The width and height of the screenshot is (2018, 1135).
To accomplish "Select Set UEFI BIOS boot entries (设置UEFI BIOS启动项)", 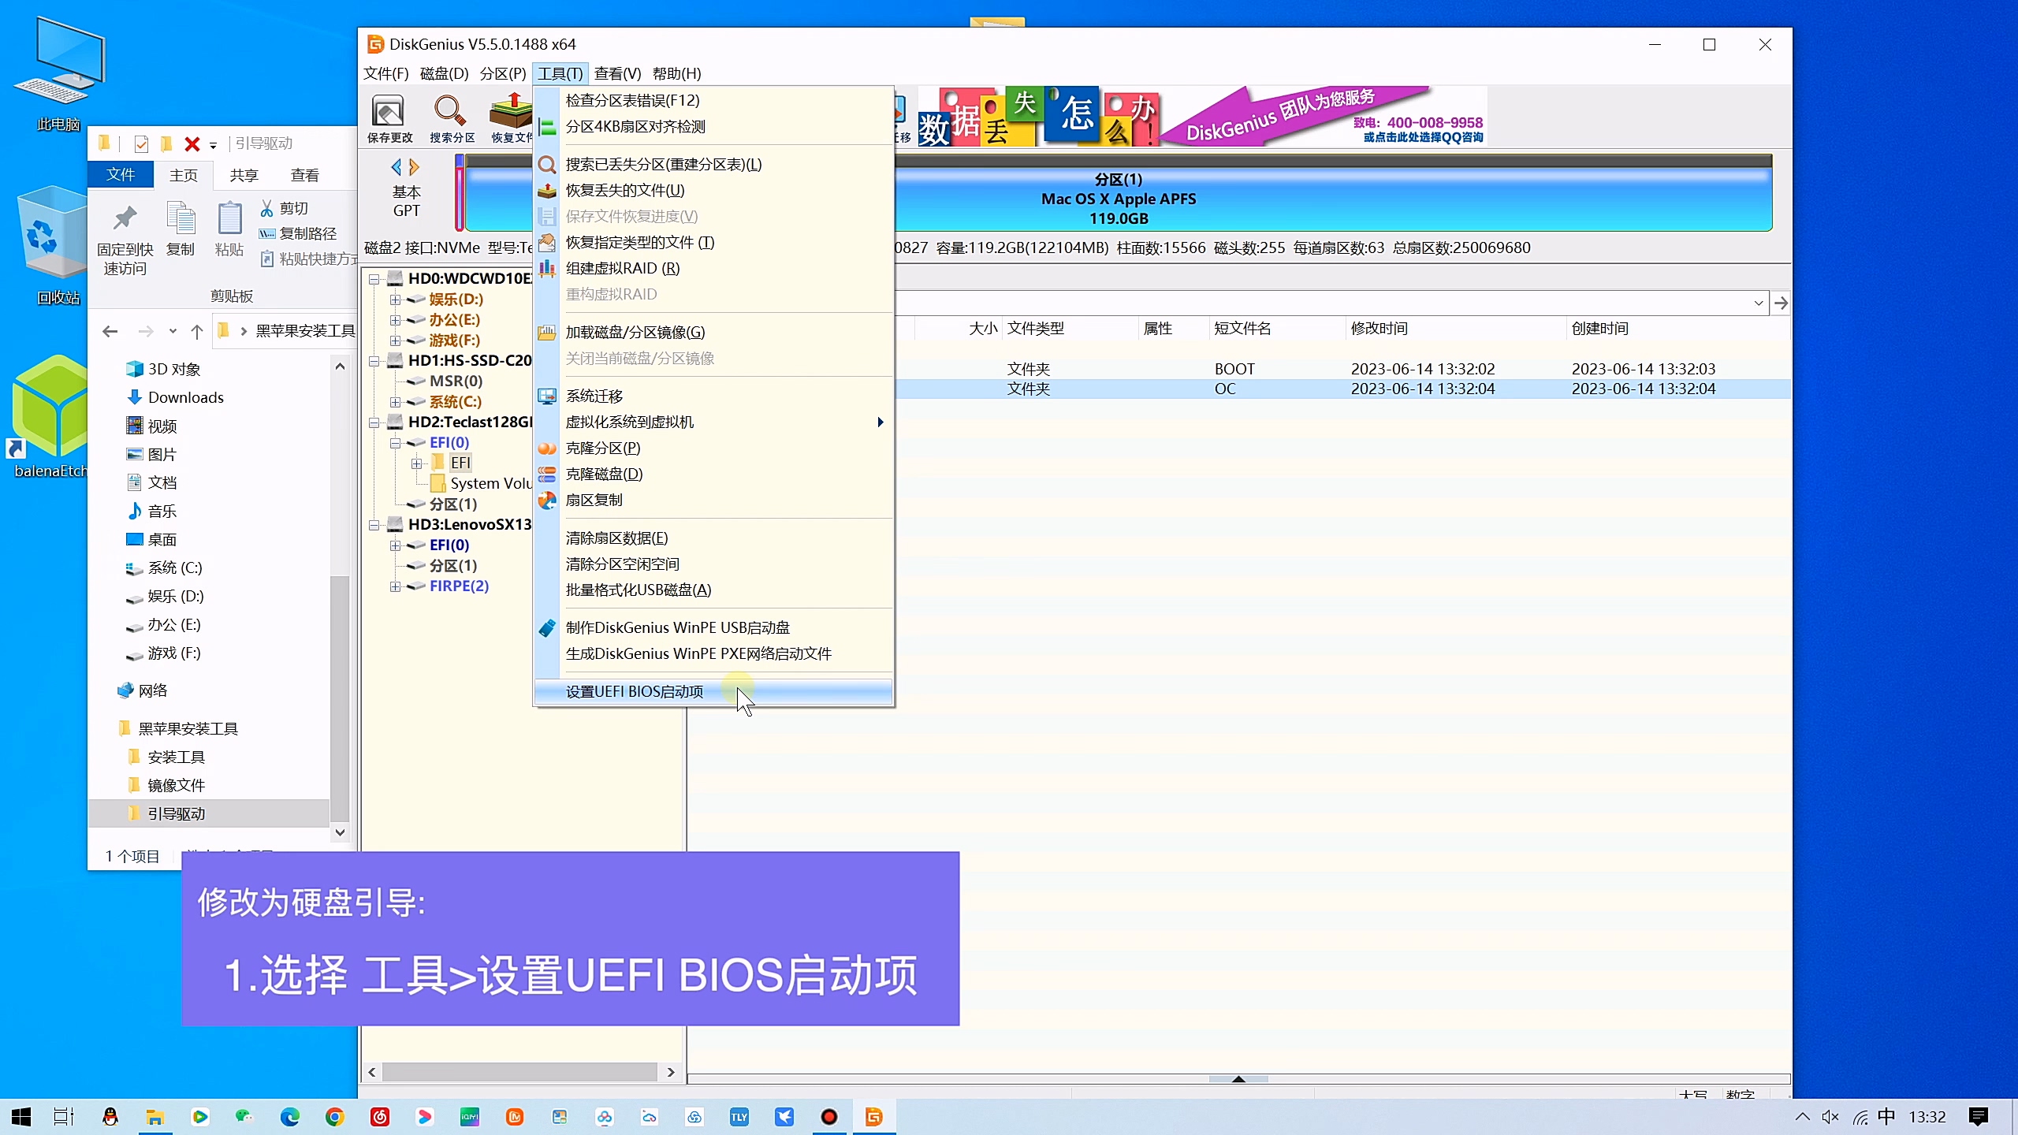I will [635, 691].
